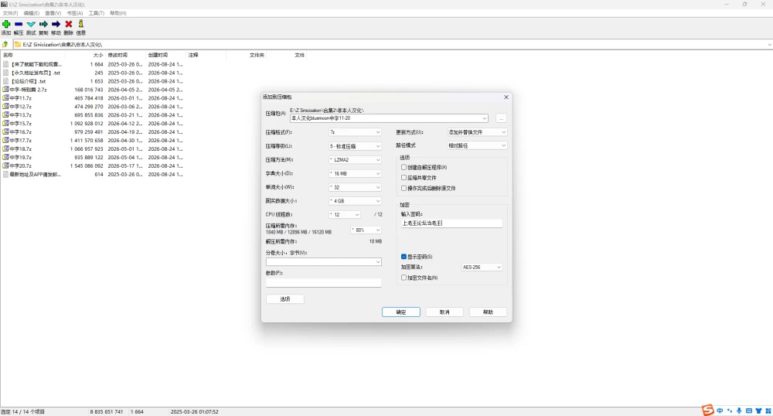Enable 操作完成后删除源文件 checkbox
Screen dimensions: 773x416
tap(404, 188)
